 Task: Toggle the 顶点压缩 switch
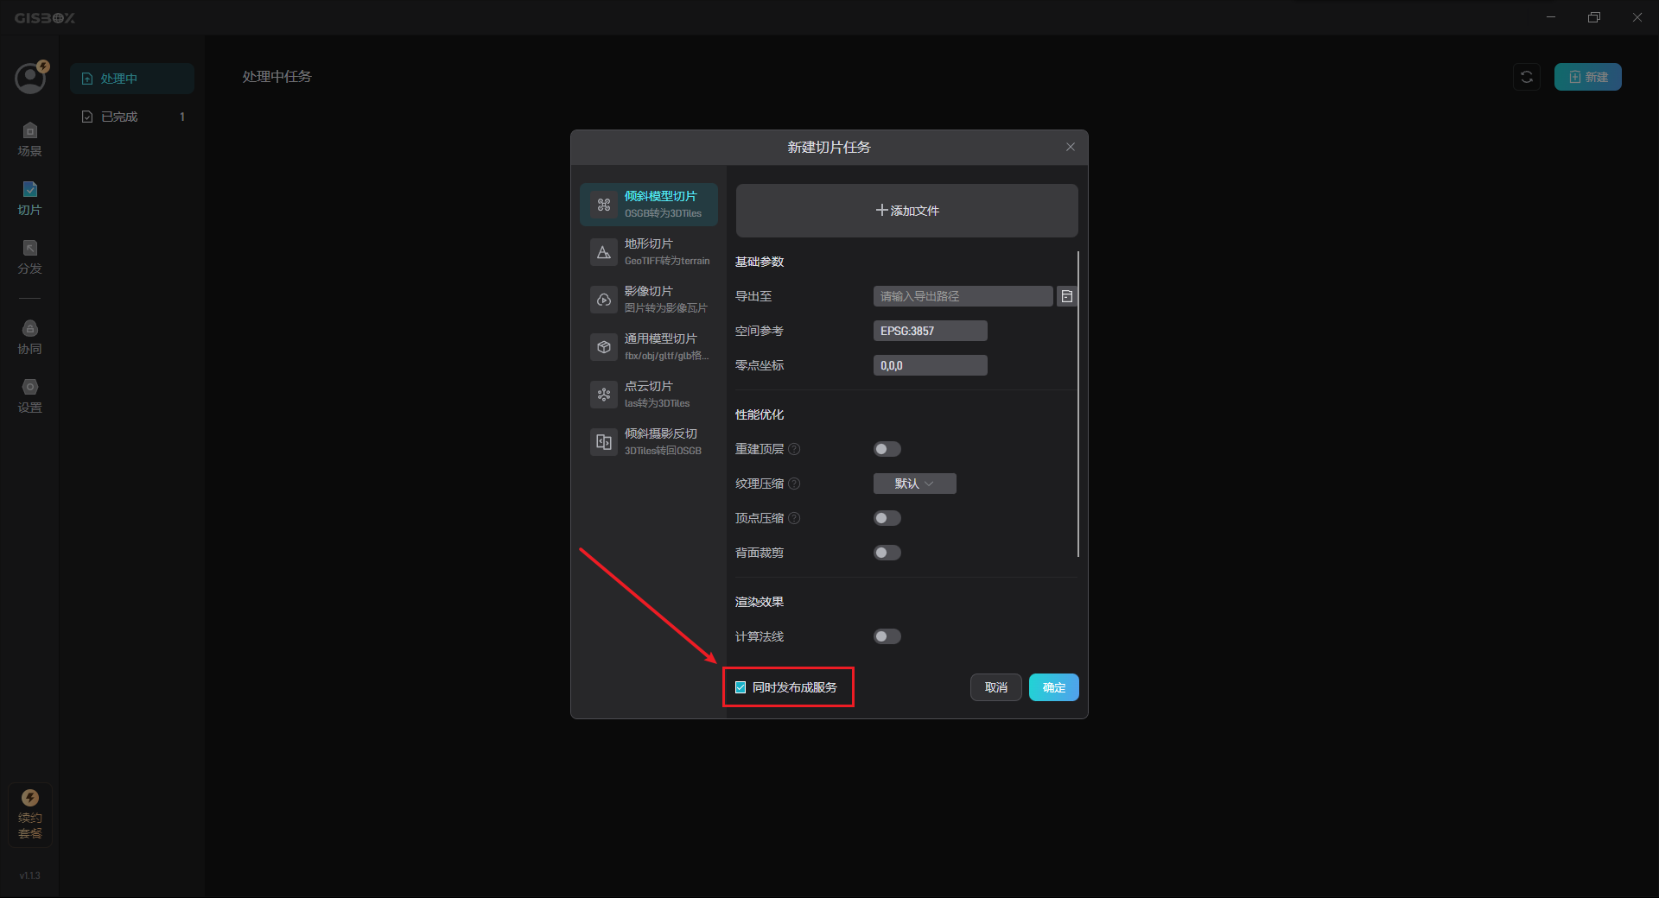[887, 518]
